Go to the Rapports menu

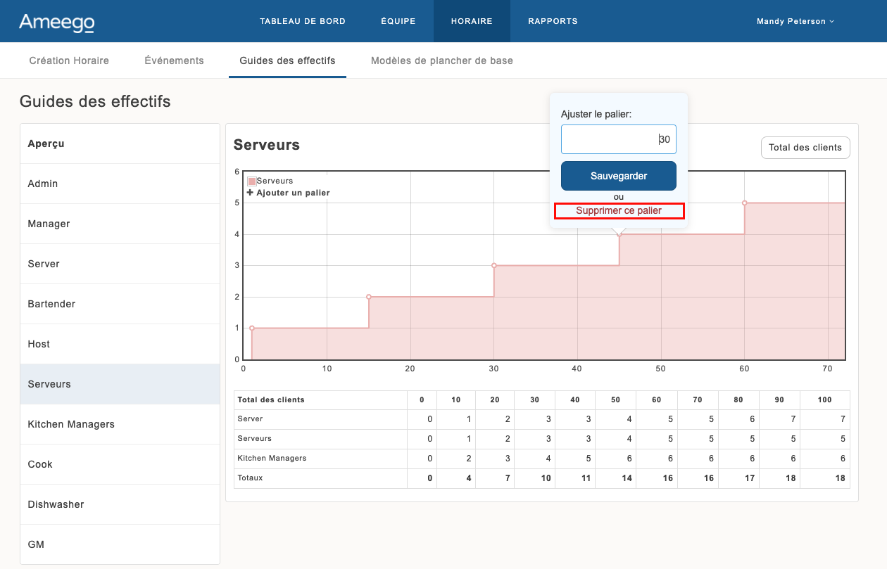pyautogui.click(x=553, y=22)
